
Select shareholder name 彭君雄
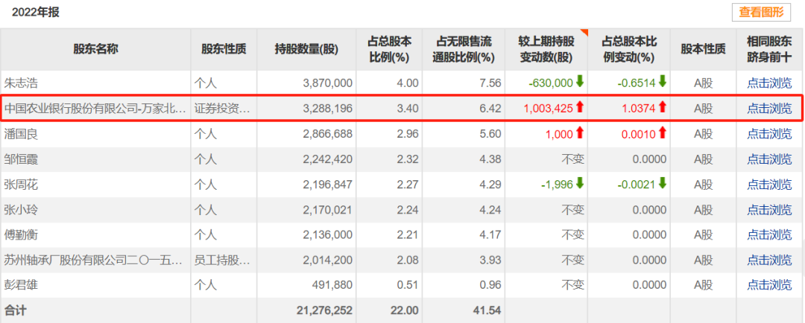coord(21,285)
